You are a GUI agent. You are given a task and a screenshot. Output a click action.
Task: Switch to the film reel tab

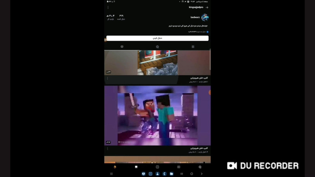pos(157,47)
